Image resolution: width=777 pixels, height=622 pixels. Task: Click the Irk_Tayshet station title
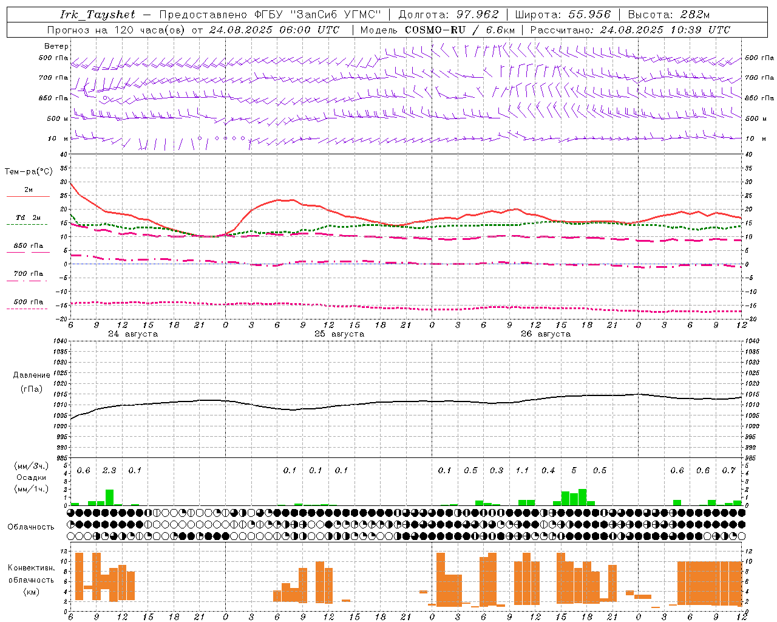[98, 15]
